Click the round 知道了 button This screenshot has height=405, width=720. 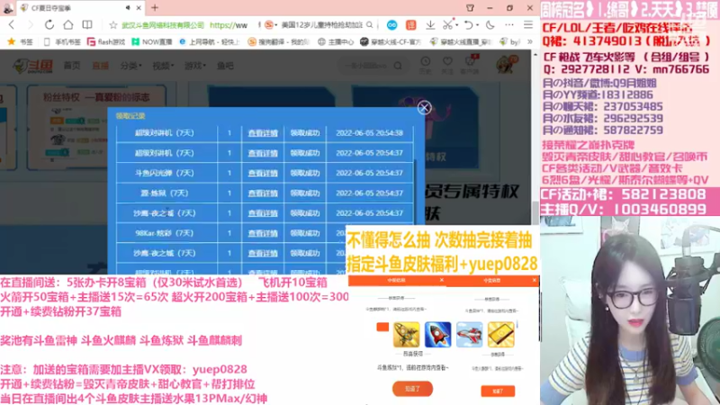pyautogui.click(x=412, y=389)
